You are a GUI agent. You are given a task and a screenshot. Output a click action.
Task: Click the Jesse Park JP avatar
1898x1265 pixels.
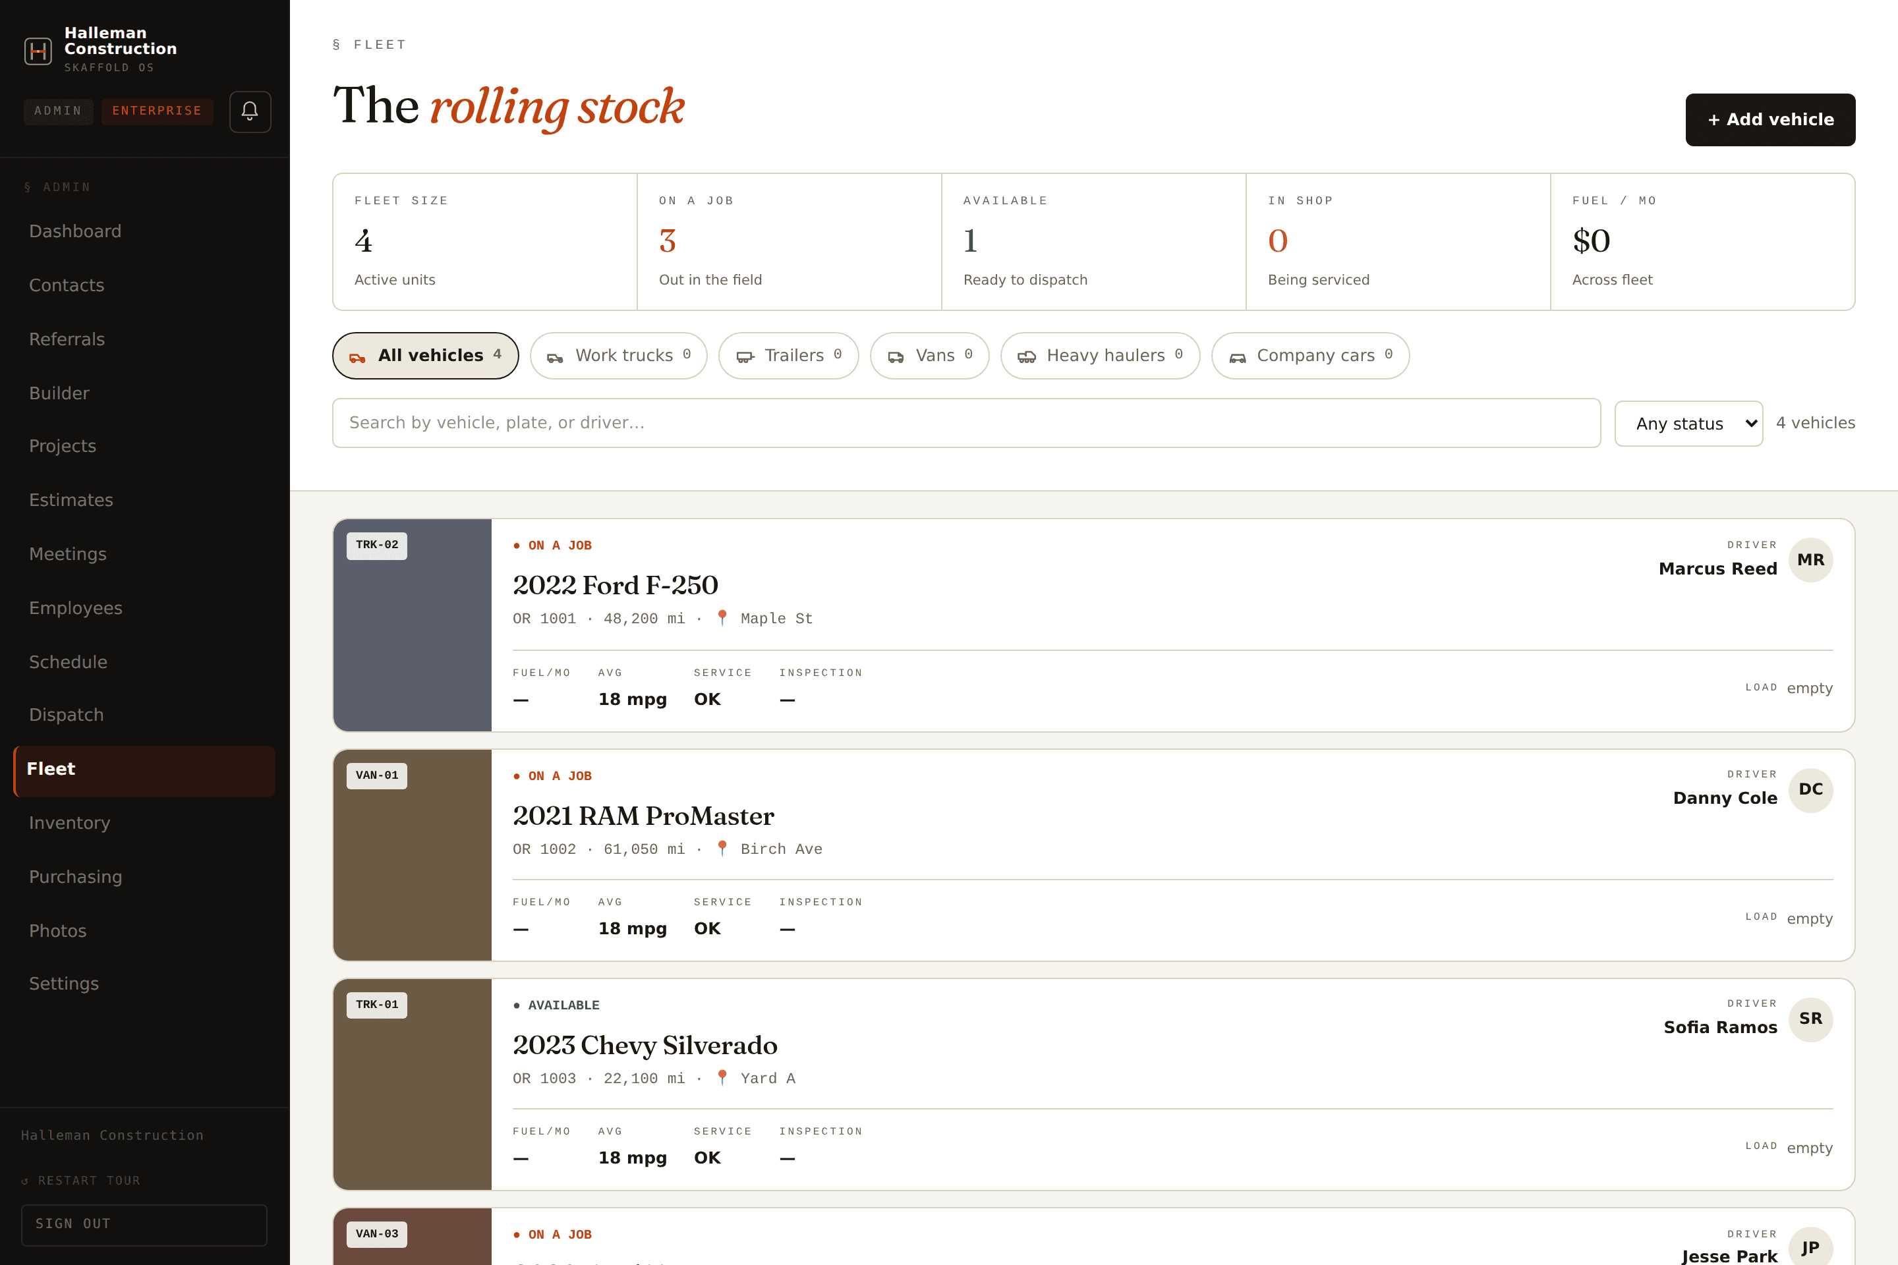[x=1811, y=1247]
